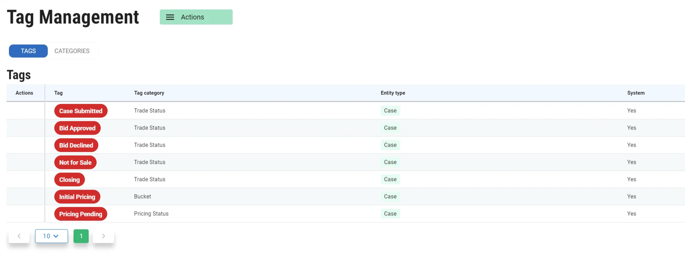Click the Case Submitted tag
The image size is (685, 259).
point(81,111)
